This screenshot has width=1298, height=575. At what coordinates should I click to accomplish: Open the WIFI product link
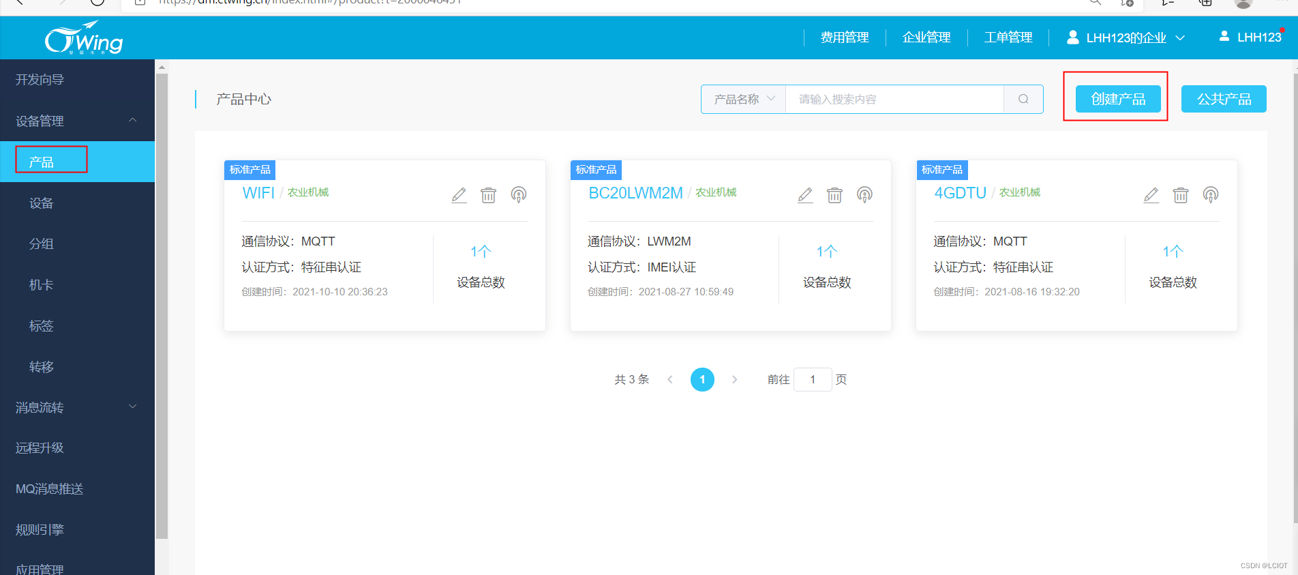point(258,193)
